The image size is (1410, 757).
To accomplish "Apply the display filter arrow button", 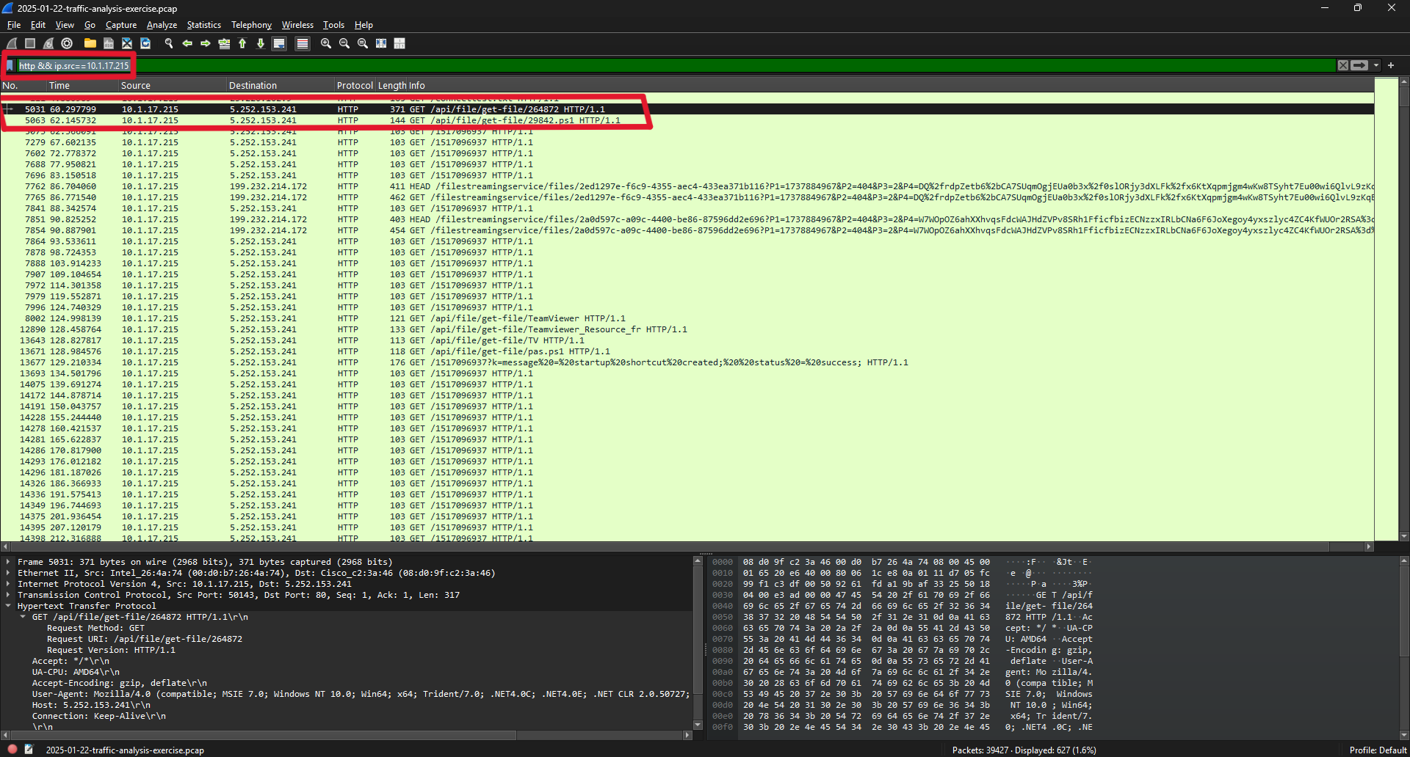I will (1359, 66).
